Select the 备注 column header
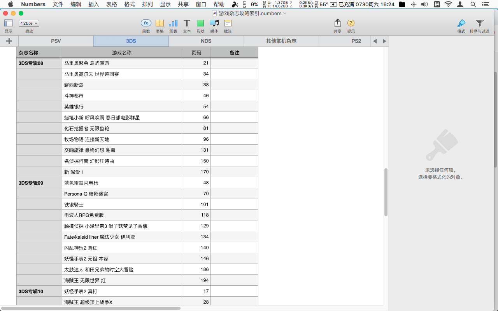The height and width of the screenshot is (311, 498). point(235,52)
